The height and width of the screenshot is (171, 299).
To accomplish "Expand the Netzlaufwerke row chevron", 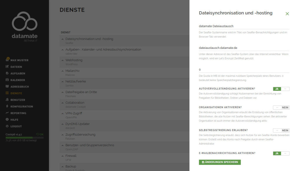I will [62, 82].
